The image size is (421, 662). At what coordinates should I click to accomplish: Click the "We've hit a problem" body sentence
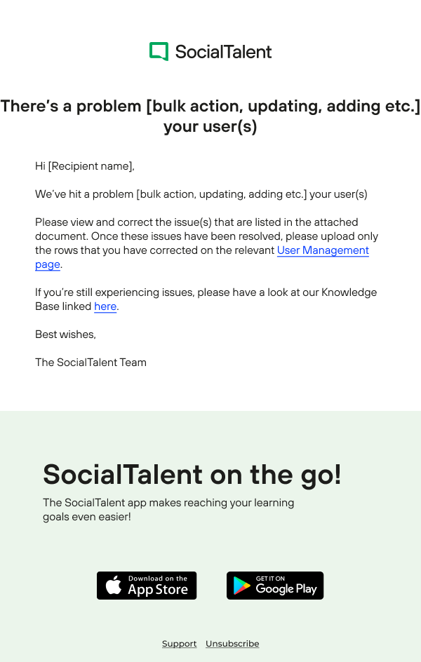tap(201, 194)
